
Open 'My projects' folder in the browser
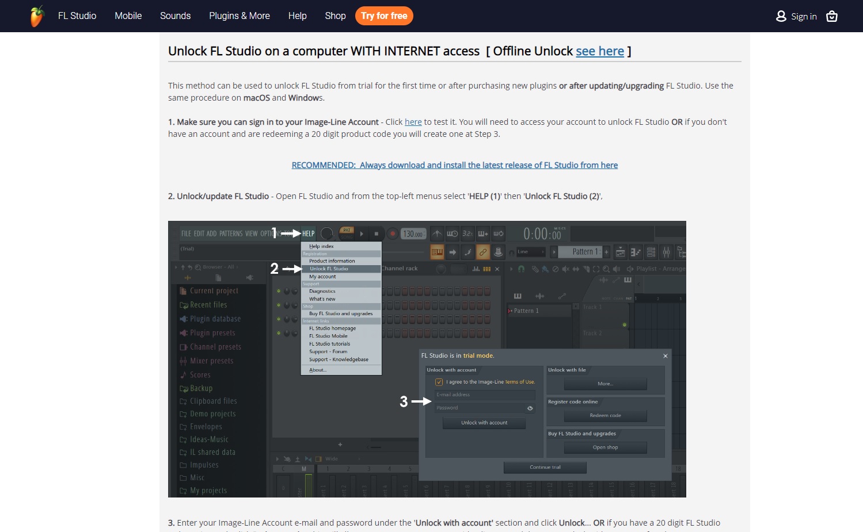coord(203,491)
